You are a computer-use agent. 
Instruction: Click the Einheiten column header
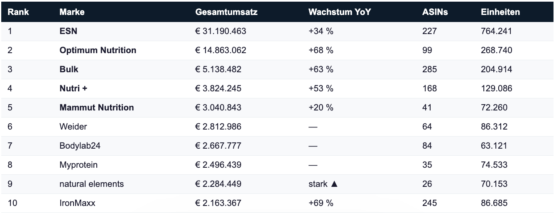[x=500, y=12]
